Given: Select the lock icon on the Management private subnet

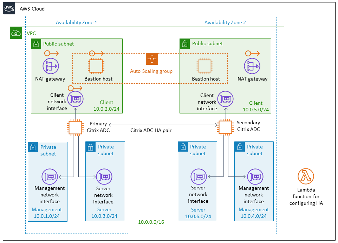Looking at the screenshot, I should tap(33, 147).
